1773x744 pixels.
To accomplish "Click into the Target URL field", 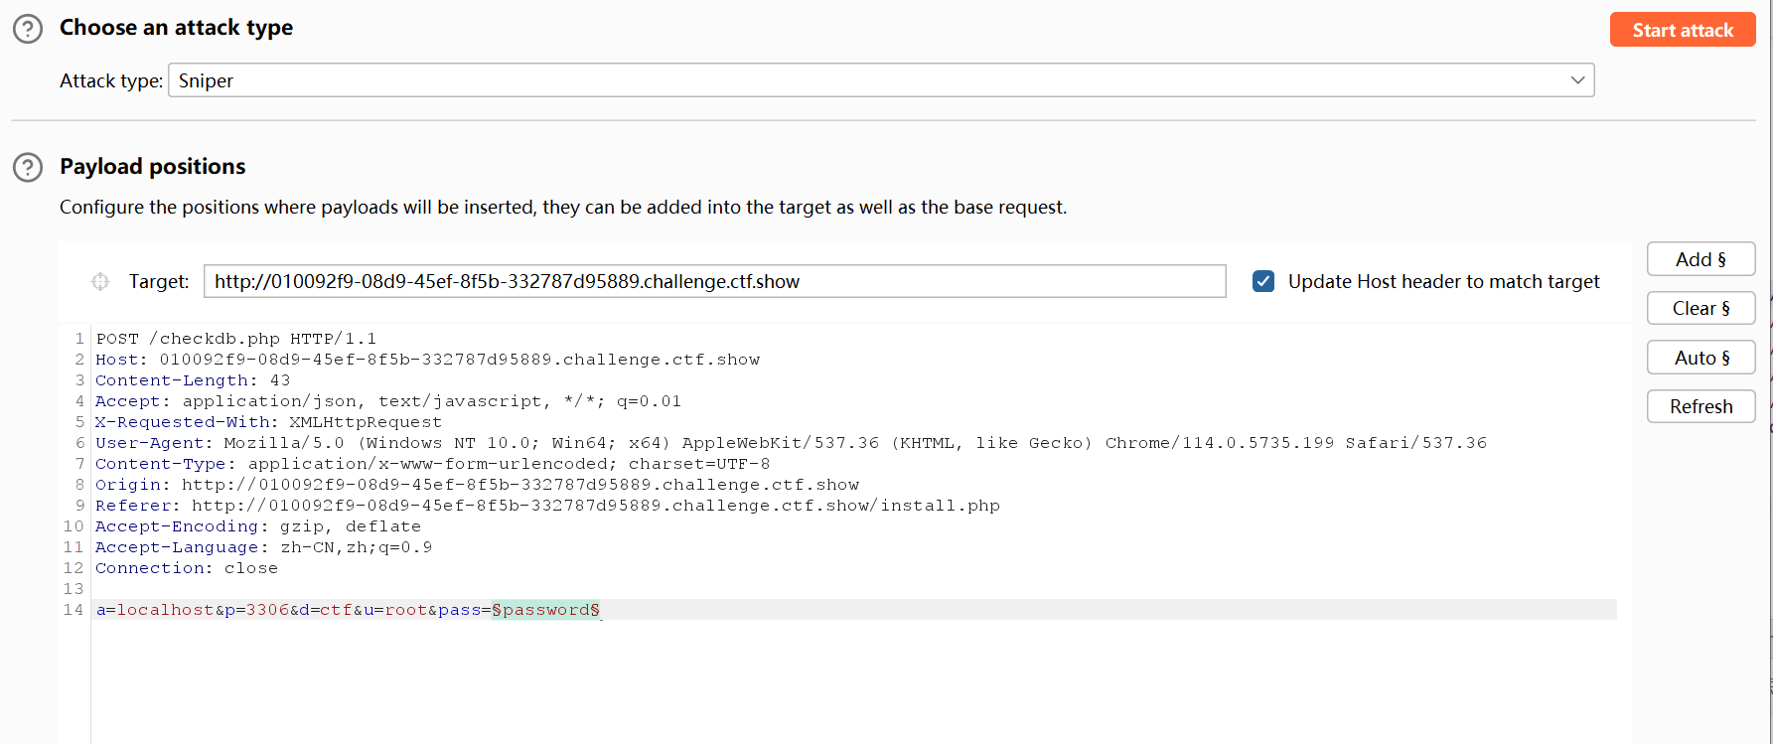I will [713, 282].
